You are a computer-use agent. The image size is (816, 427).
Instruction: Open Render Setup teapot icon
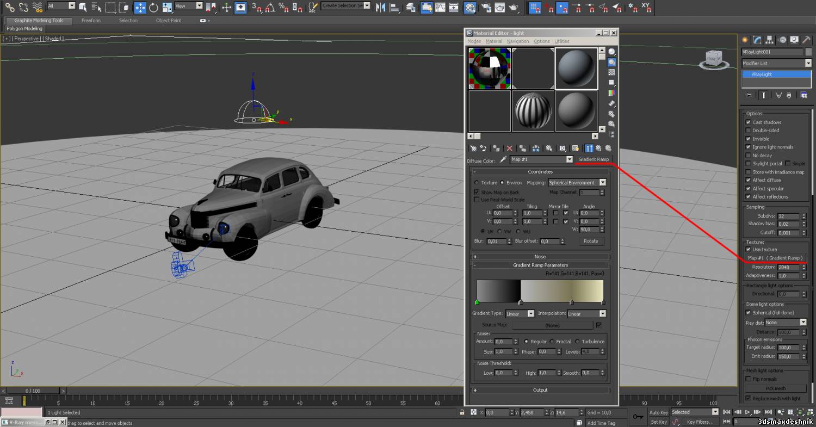486,7
